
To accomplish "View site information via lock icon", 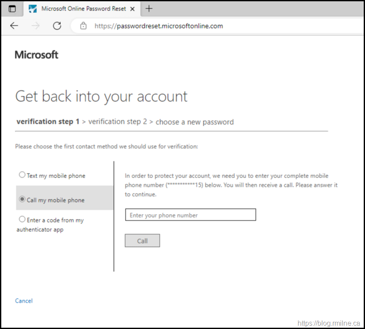I will (x=84, y=26).
